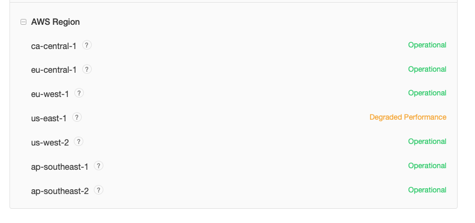Click the us-east-1 region label
This screenshot has height=223, width=475.
pos(49,118)
